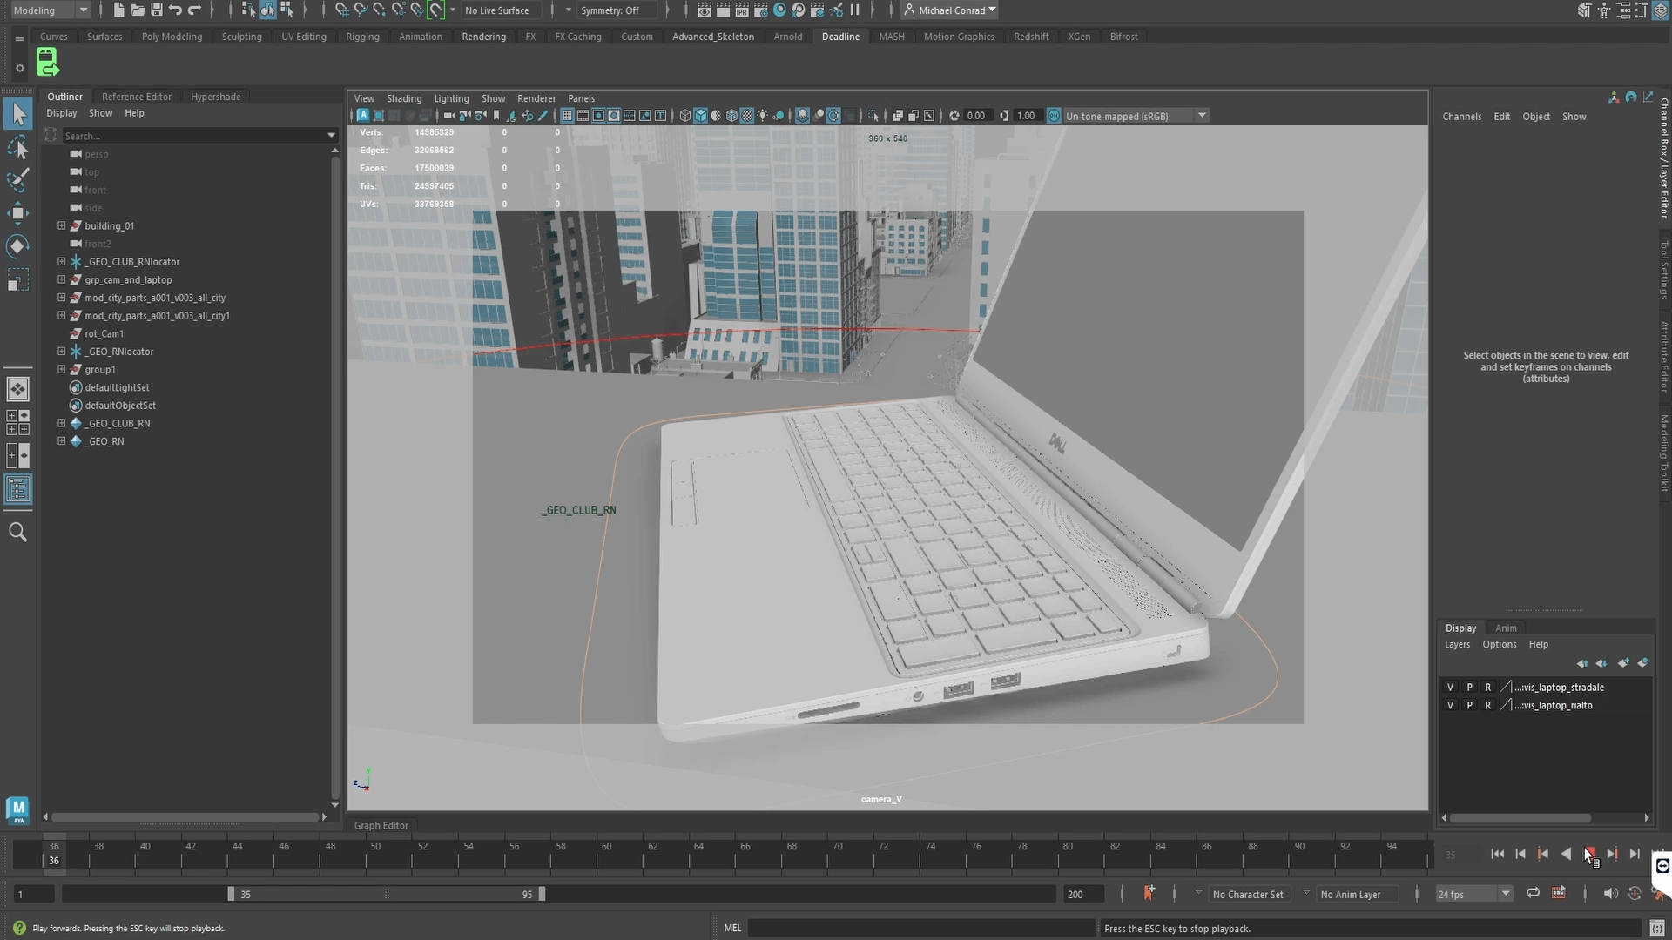Toggle R column of vis_laptop_rialto layer
The width and height of the screenshot is (1672, 940).
pos(1487,706)
